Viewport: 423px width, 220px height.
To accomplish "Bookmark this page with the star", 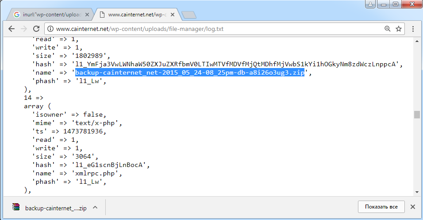I will click(x=399, y=29).
